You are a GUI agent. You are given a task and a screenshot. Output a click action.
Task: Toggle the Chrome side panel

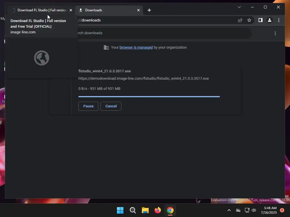pyautogui.click(x=261, y=20)
